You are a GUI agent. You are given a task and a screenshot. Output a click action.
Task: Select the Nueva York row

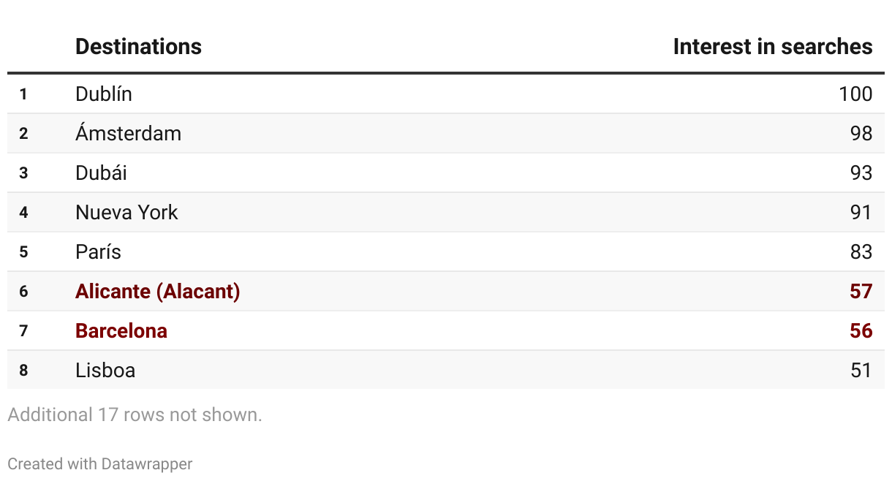(446, 212)
